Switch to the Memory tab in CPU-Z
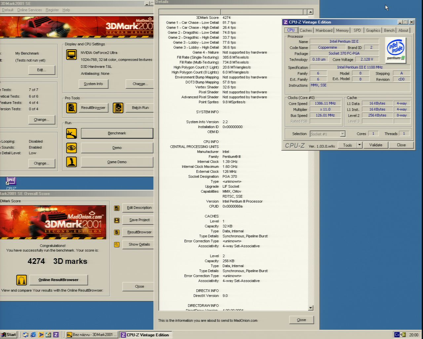 pyautogui.click(x=342, y=30)
